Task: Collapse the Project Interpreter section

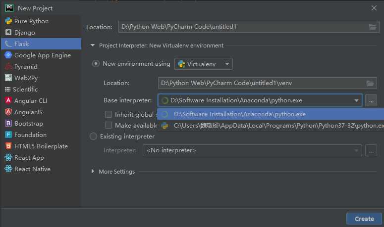Action: click(x=93, y=45)
